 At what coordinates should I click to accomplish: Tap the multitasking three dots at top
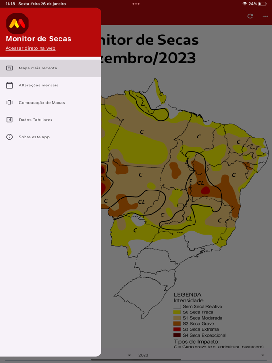pyautogui.click(x=136, y=4)
